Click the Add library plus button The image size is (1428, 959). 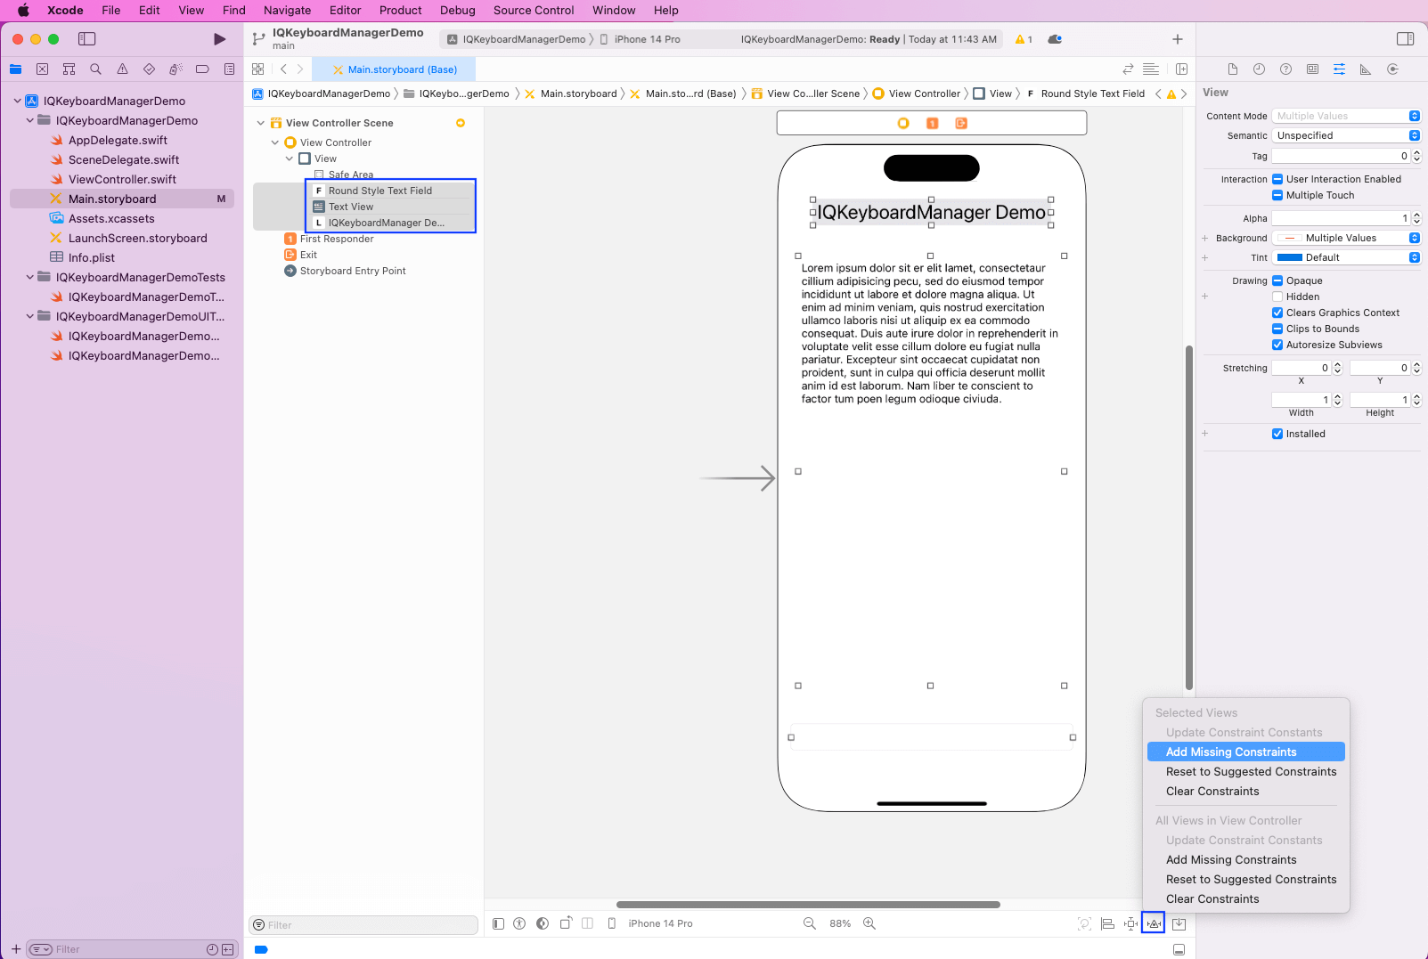tap(1177, 39)
